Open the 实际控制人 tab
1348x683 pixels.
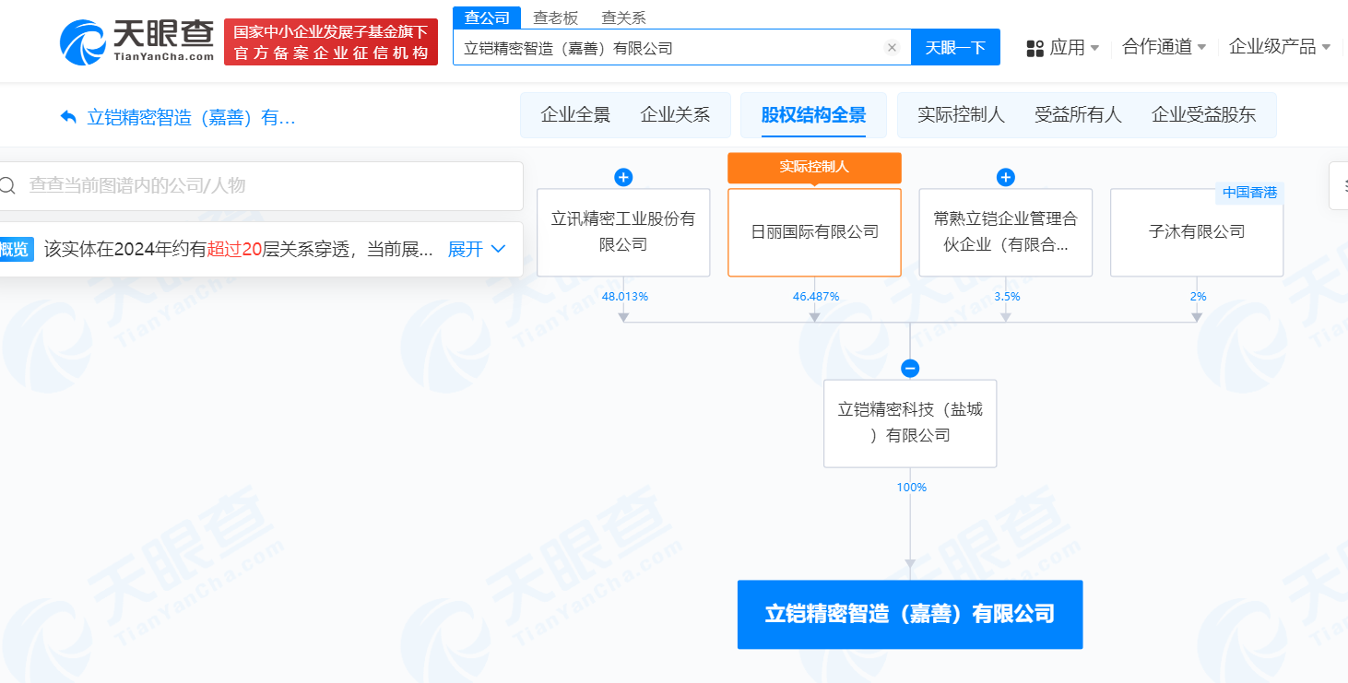coord(959,114)
